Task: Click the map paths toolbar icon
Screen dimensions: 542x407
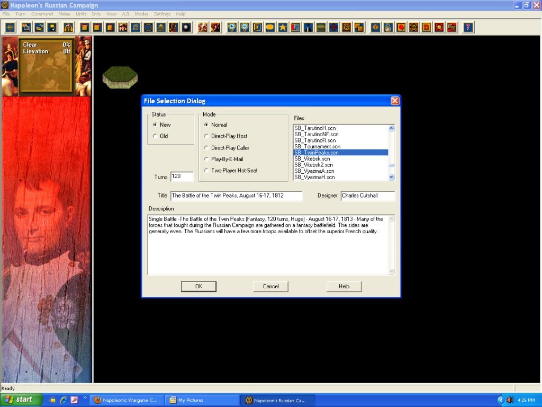Action: click(x=346, y=28)
